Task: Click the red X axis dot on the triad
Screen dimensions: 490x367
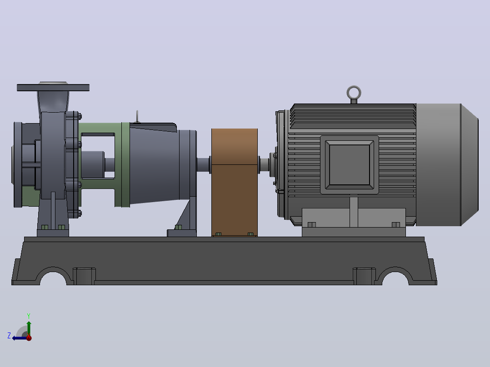Action: [29, 337]
